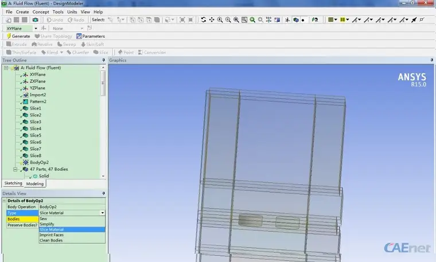The width and height of the screenshot is (436, 262).
Task: Toggle the Tree Outline pin
Action: 103,60
